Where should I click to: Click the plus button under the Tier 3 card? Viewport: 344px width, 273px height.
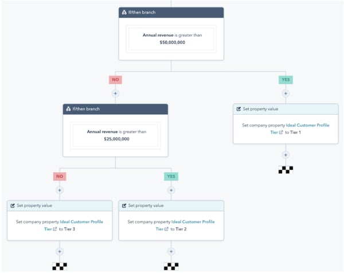tap(60, 251)
